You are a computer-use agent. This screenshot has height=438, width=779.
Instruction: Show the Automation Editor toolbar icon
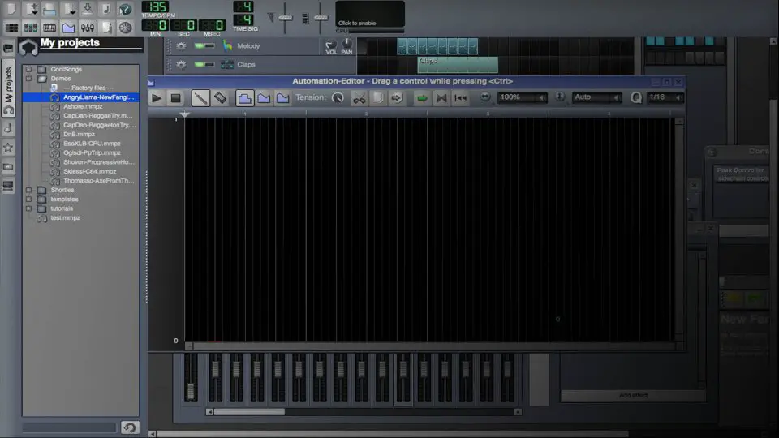coord(68,28)
